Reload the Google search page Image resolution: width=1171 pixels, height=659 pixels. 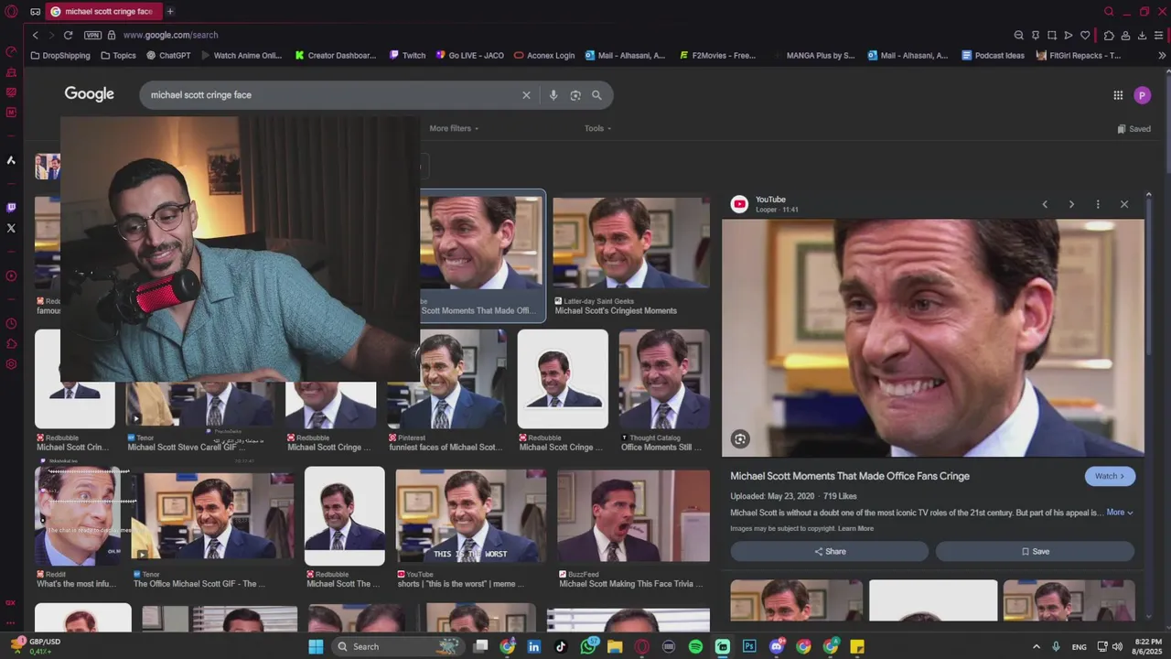[68, 35]
